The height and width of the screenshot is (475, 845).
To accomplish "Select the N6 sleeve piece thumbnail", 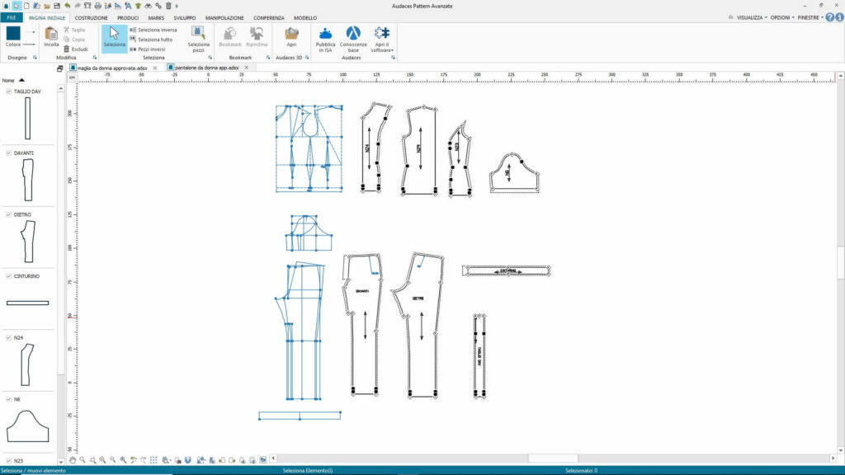I will tap(27, 426).
